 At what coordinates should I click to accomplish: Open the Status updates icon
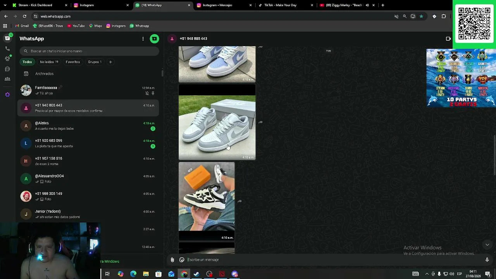coord(7,59)
